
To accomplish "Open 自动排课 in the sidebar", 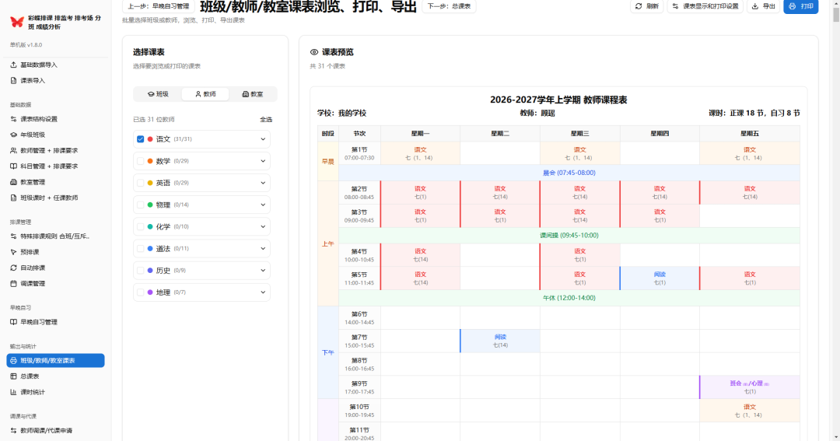I will tap(56, 268).
